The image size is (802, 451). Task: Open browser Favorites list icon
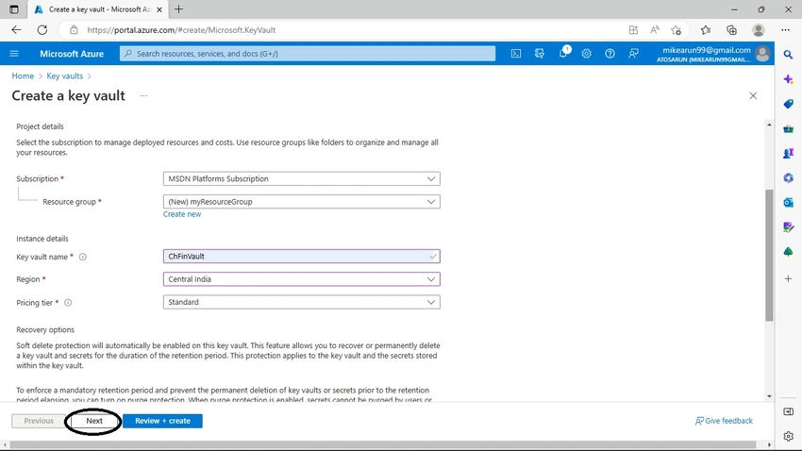706,30
